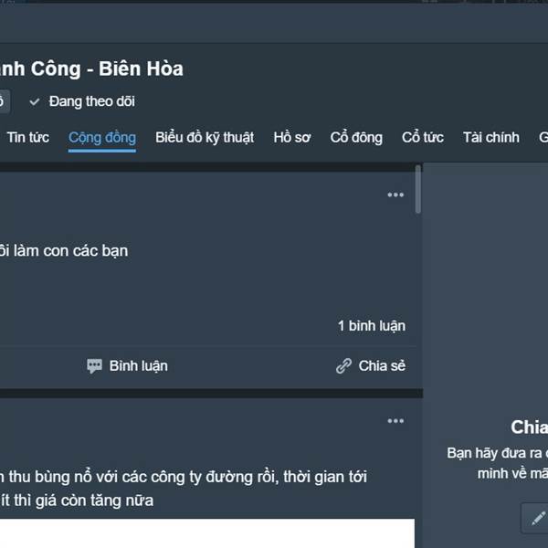Click the chain-link Chia sẻ icon
The width and height of the screenshot is (548, 548).
[x=343, y=366]
